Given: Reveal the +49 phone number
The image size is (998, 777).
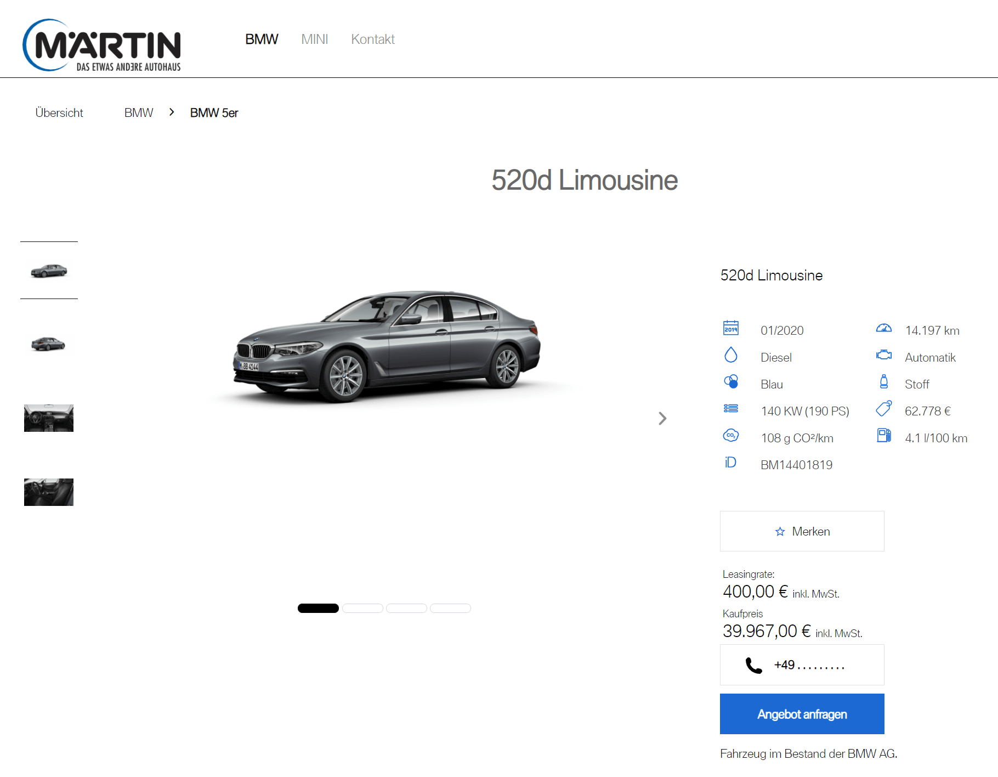Looking at the screenshot, I should [802, 665].
